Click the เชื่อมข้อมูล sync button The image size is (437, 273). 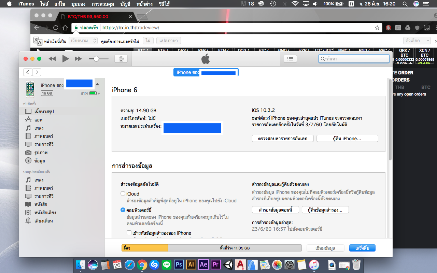325,248
